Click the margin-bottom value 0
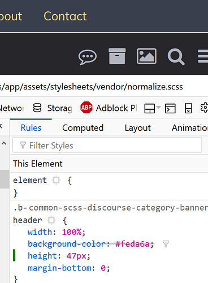This screenshot has width=208, height=283. pos(103,268)
